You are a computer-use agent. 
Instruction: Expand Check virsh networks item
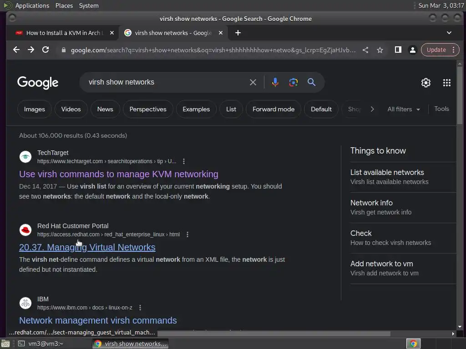(x=403, y=238)
